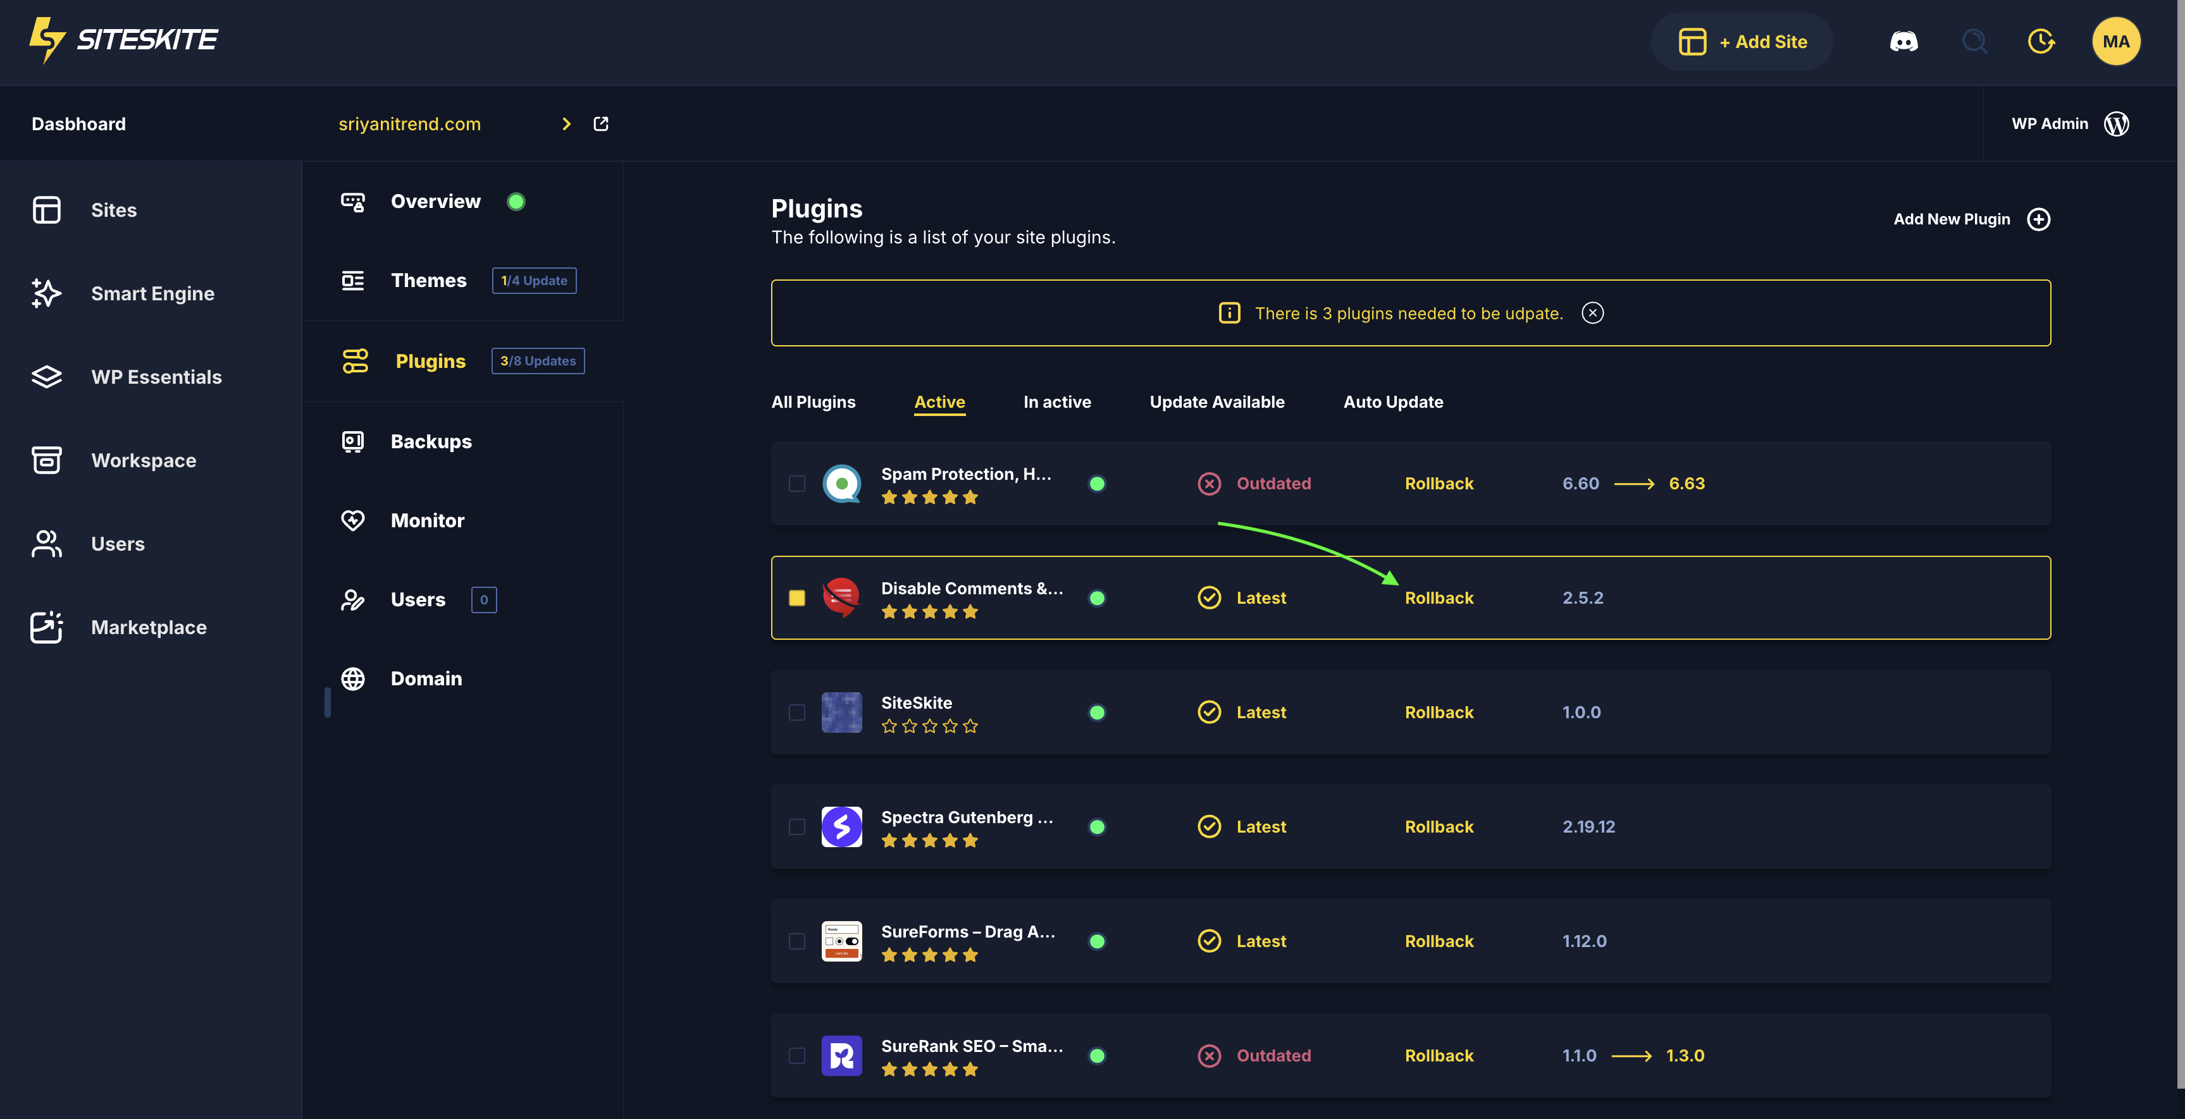
Task: Open the history clock icon
Action: coord(2041,42)
